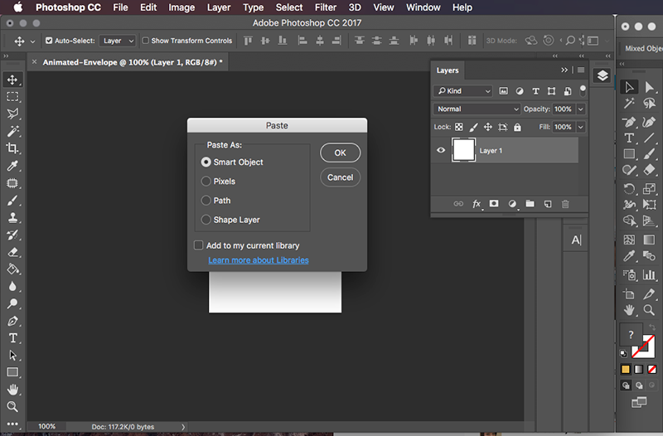Choose the Shape Layer paste option
This screenshot has width=663, height=436.
(206, 220)
